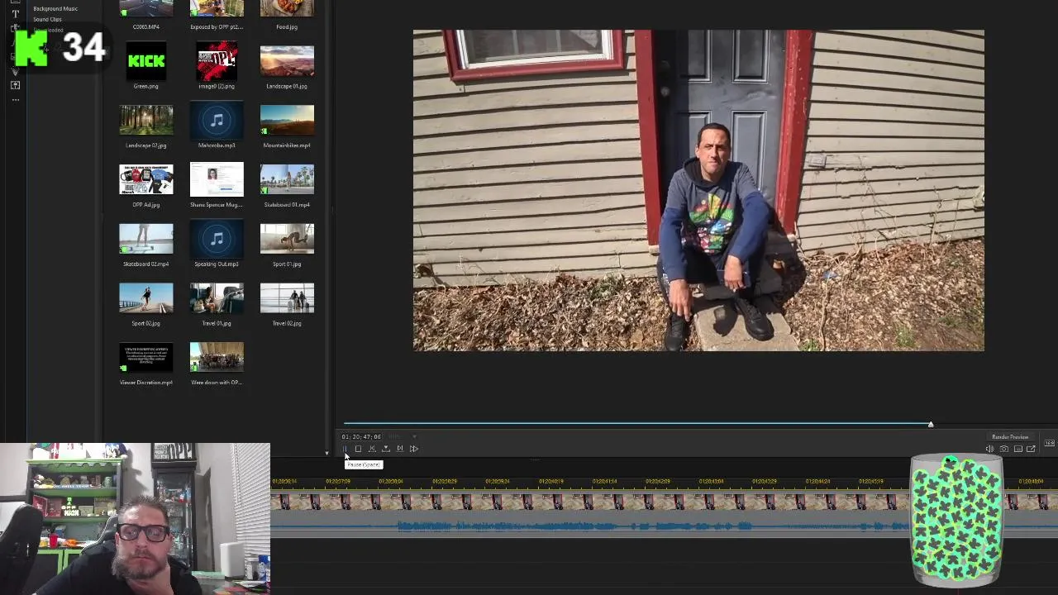1058x595 pixels.
Task: Click the Landscape 01.jpg file name
Action: coord(287,86)
